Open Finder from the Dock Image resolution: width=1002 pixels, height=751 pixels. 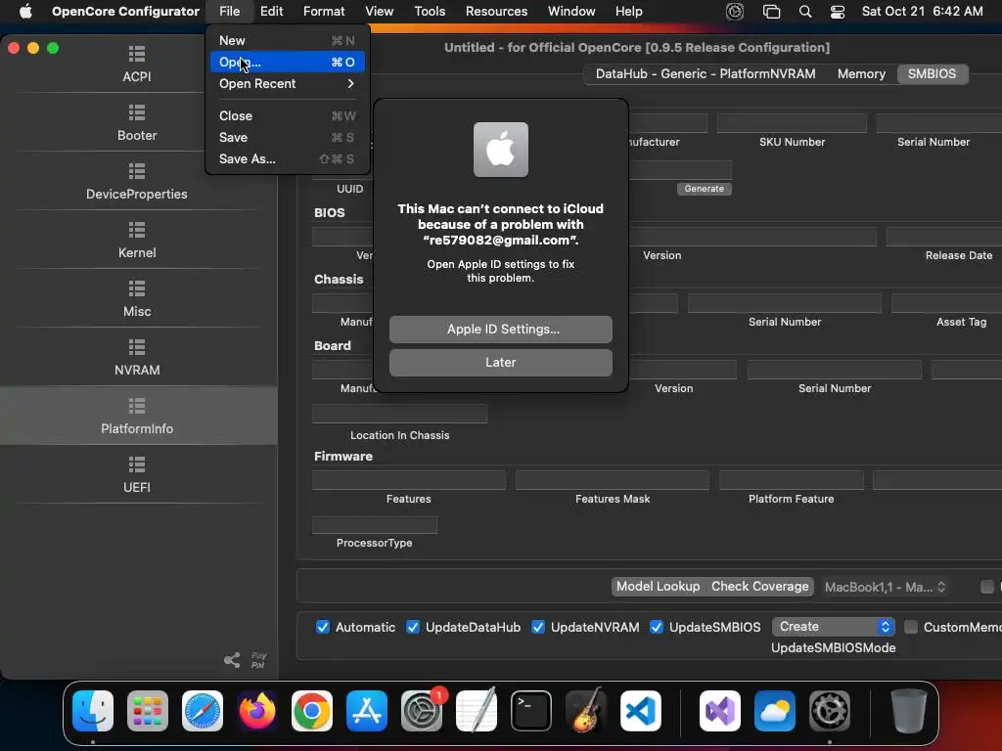[93, 711]
